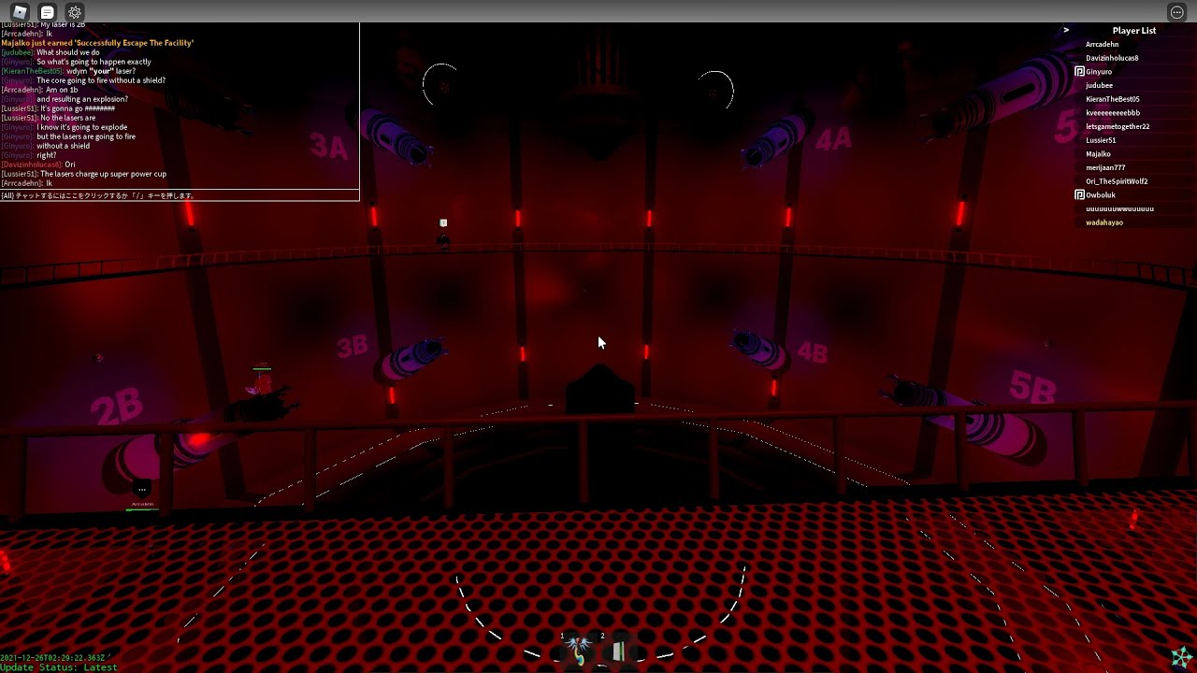Click the premium badge beside Ginyuro
The height and width of the screenshot is (673, 1197).
click(1079, 72)
